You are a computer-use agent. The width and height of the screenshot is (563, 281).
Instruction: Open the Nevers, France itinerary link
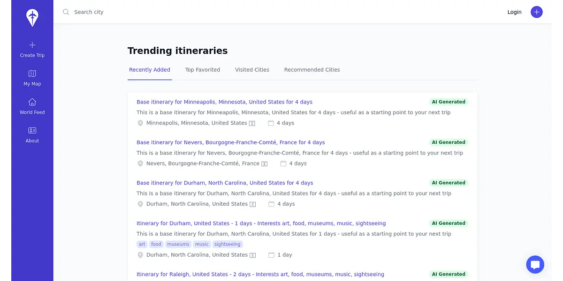230,142
